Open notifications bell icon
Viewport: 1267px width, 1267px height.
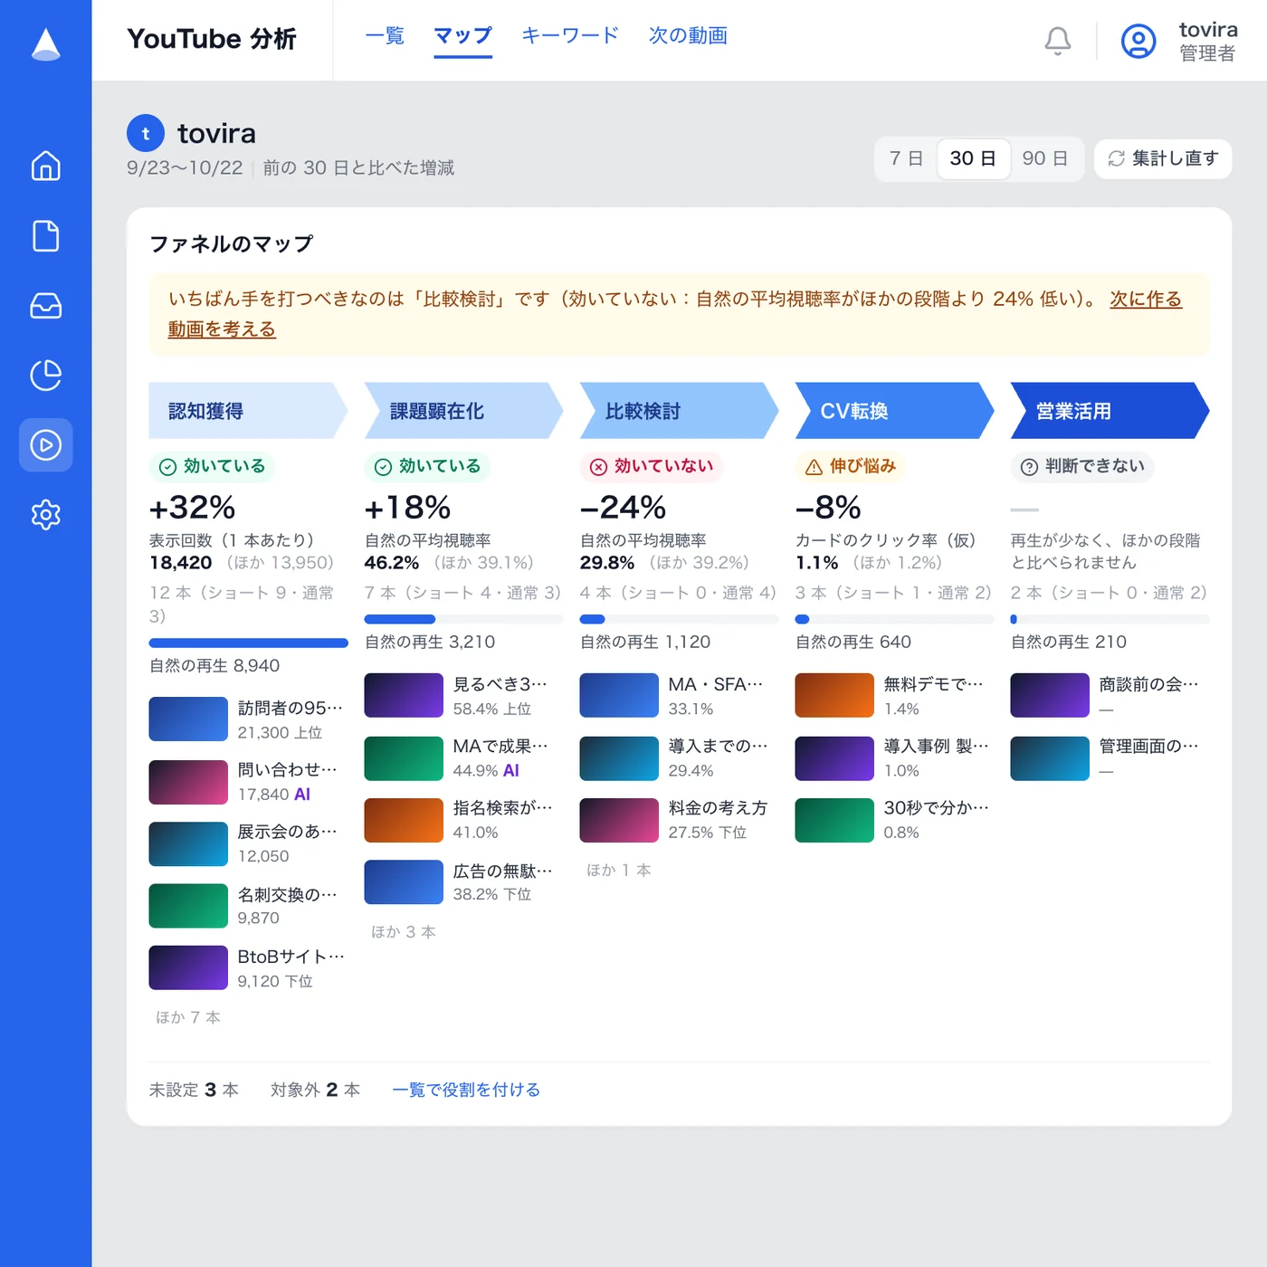(x=1058, y=41)
